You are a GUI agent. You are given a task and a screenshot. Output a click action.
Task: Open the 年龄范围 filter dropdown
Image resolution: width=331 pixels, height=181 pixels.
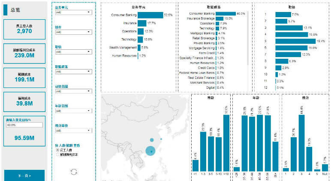tap(73, 111)
